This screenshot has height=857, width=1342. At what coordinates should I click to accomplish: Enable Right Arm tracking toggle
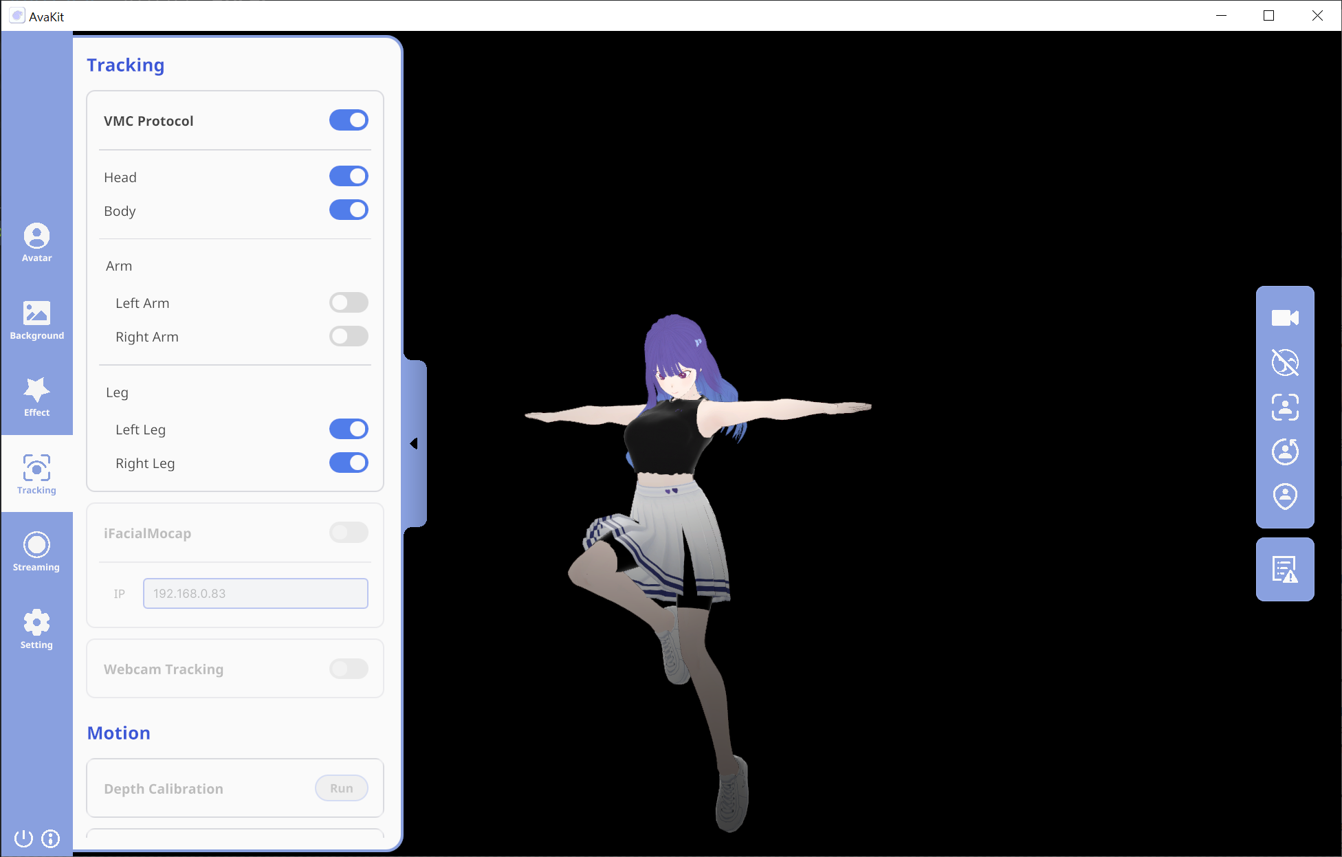(349, 336)
